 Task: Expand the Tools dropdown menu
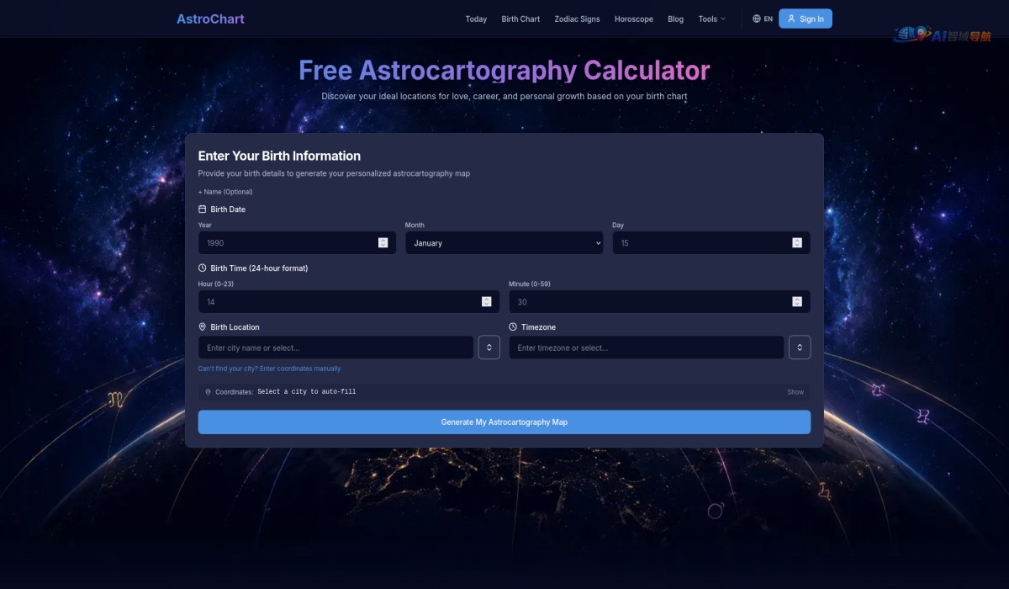[x=712, y=19]
